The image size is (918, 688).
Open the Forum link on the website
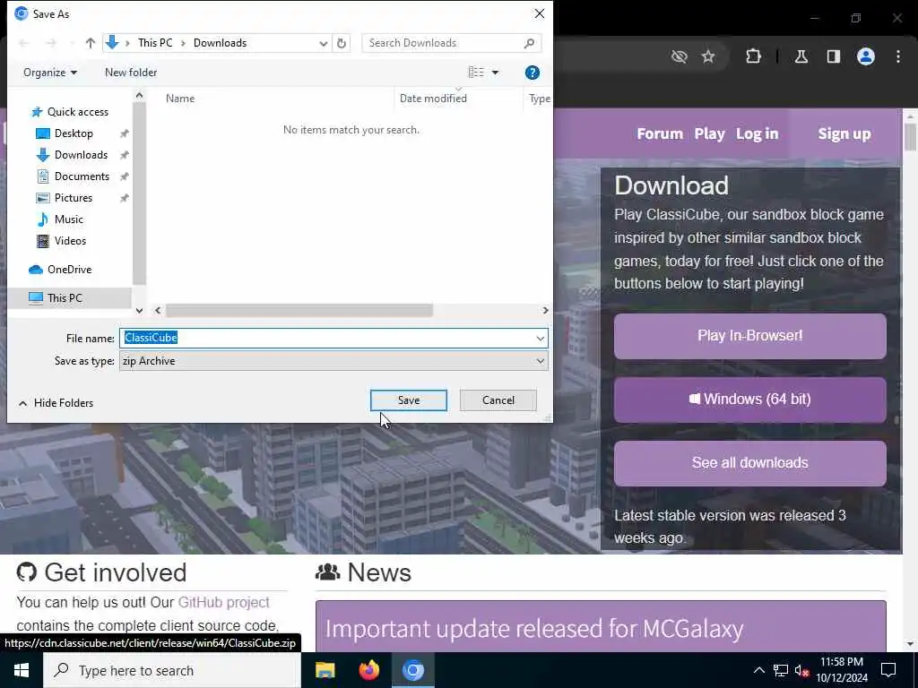pos(660,134)
